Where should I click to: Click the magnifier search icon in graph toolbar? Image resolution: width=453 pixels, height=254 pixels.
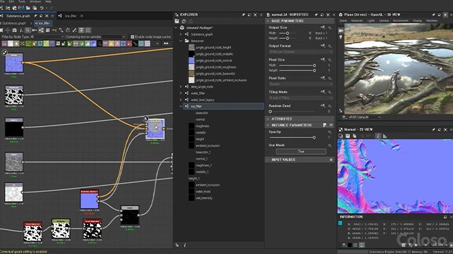coord(28,30)
